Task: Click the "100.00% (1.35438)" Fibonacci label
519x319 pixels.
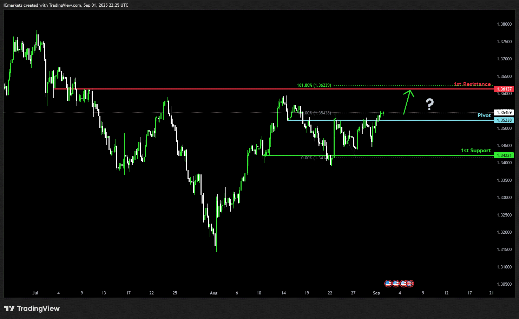Action: tap(314, 113)
